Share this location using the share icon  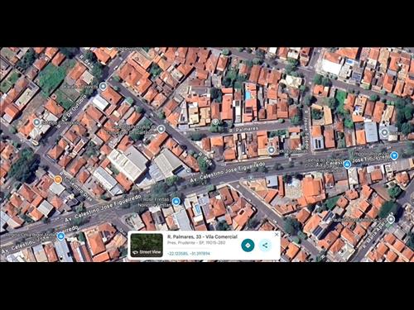coord(265,245)
